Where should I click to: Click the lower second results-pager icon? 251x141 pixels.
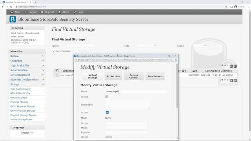(x=235, y=80)
